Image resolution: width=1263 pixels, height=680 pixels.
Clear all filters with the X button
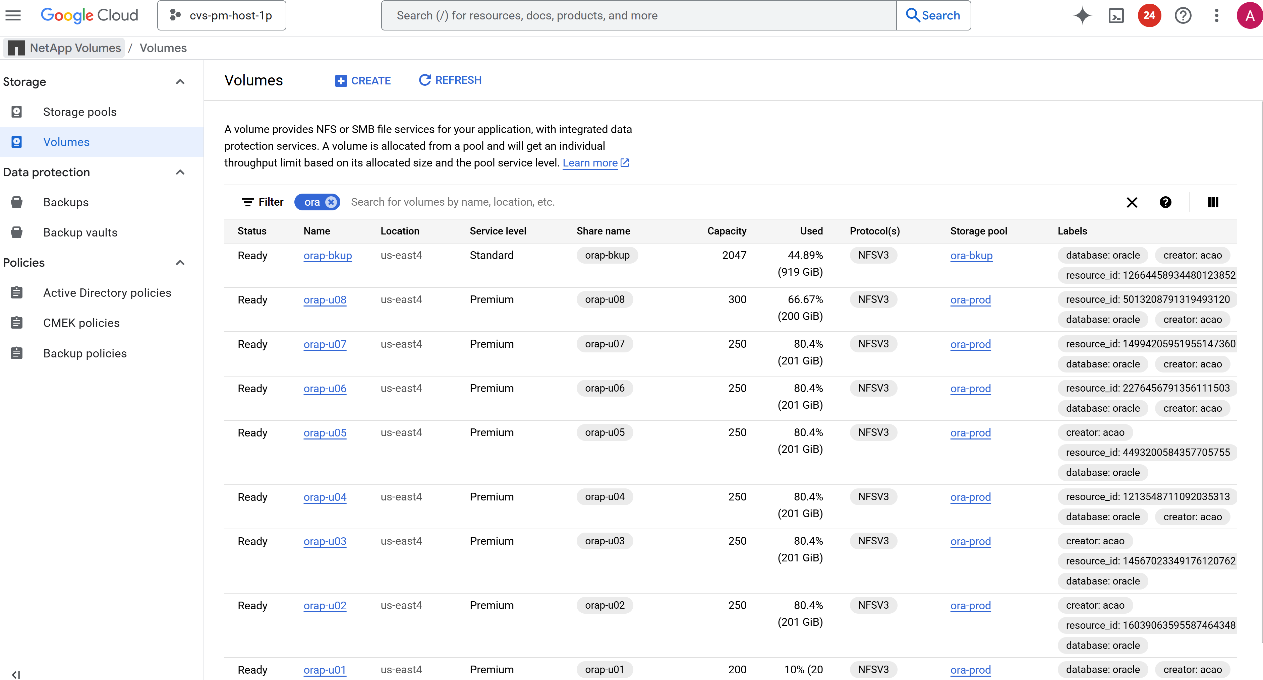tap(1132, 202)
